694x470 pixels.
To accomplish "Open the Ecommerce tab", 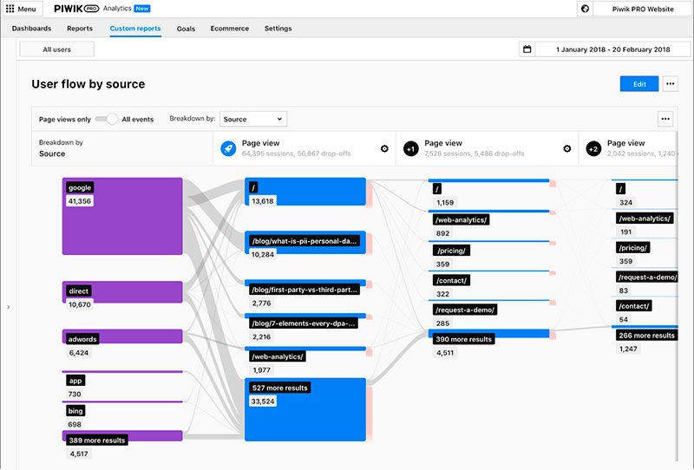I will coord(229,29).
